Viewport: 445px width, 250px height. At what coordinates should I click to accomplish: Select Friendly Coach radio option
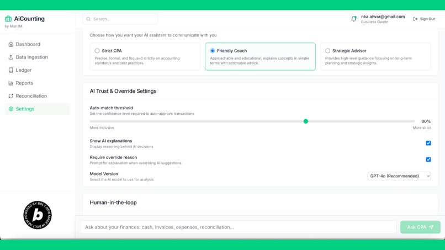[212, 51]
